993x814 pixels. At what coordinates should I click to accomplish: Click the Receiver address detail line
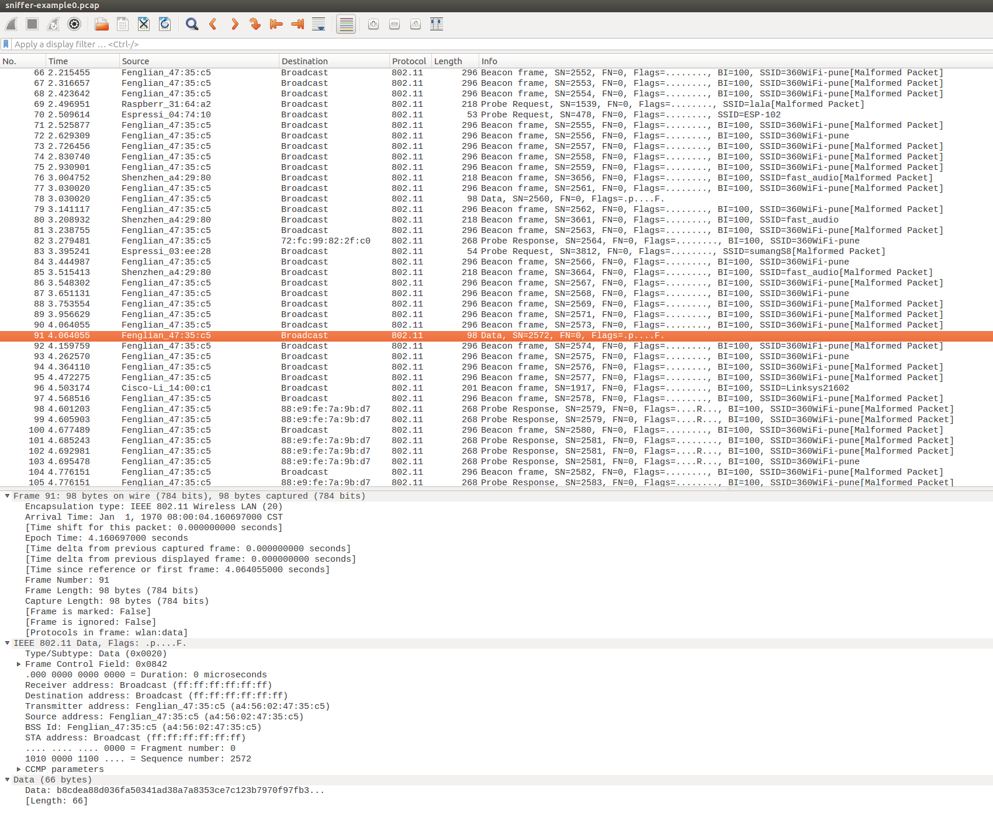(x=148, y=685)
